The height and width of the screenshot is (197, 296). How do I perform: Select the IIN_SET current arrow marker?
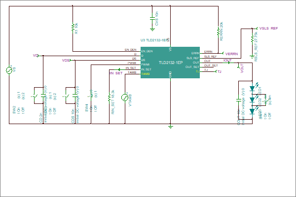[119, 69]
